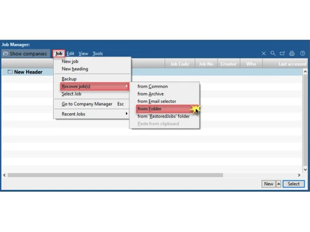Sort by Job No column header
Viewport: 310px width, 232px height.
[206, 64]
